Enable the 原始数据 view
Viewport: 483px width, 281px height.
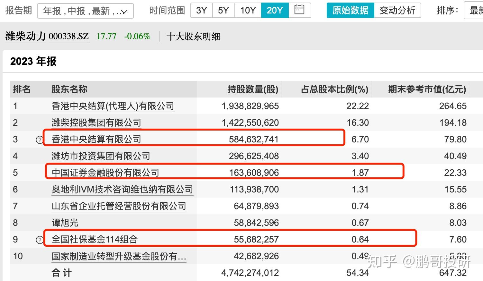[x=350, y=10]
